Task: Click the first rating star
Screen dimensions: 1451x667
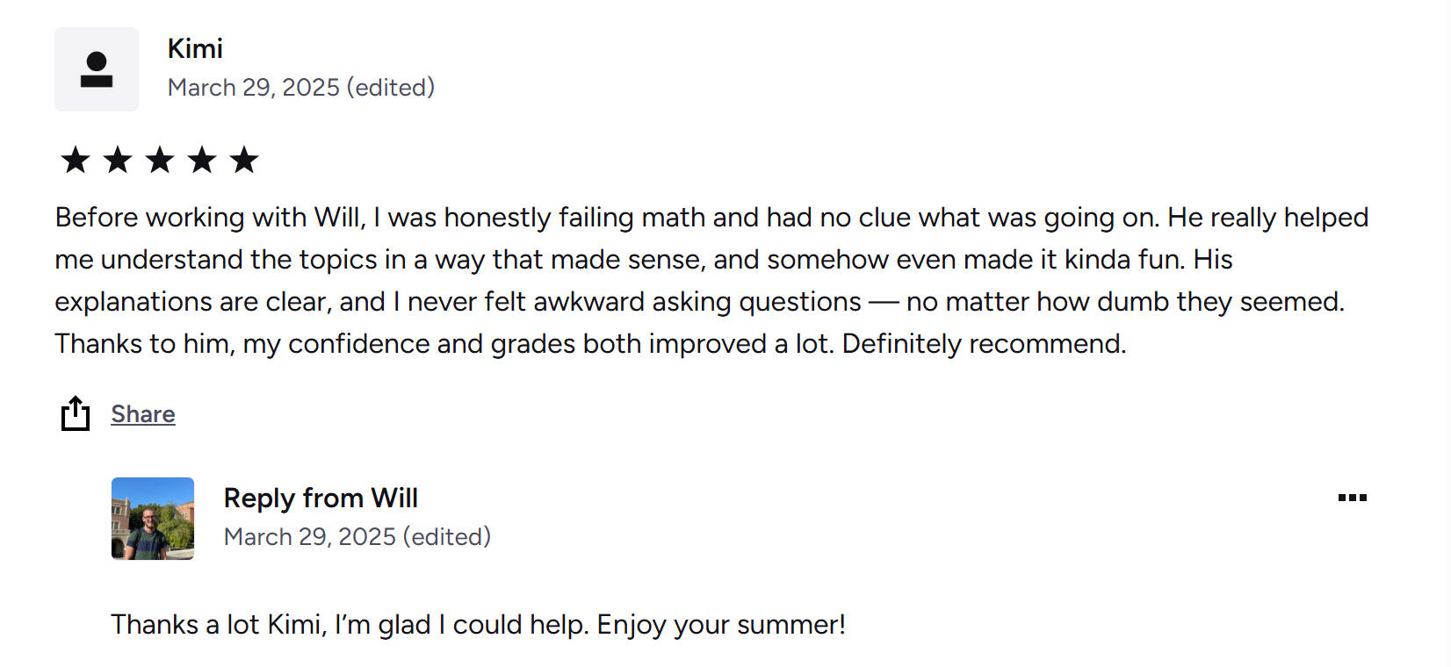Action: click(x=76, y=160)
